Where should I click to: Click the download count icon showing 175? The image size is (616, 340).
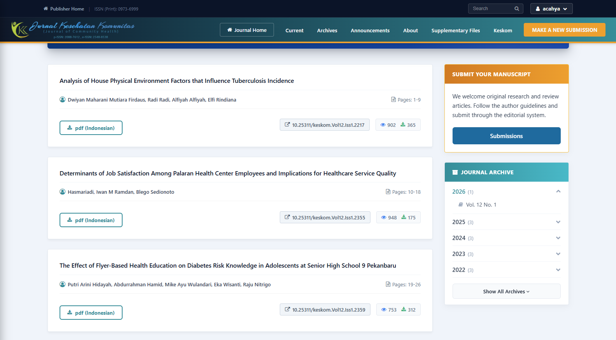(404, 217)
